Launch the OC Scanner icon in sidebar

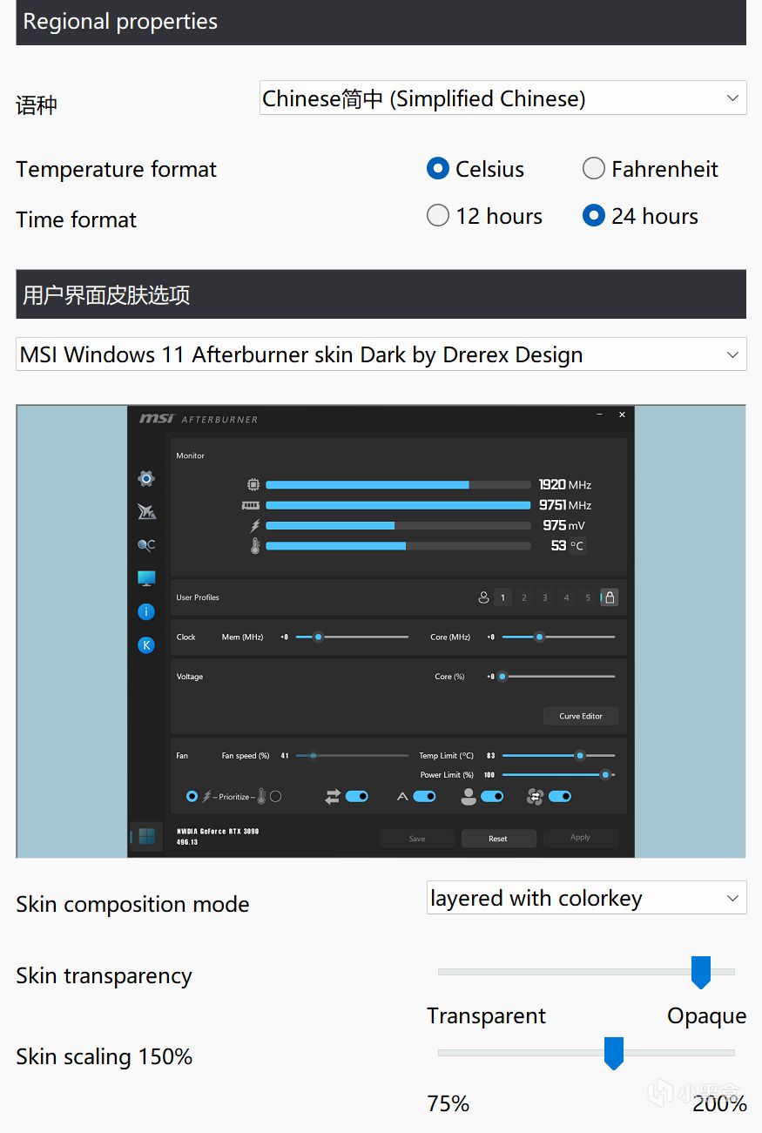click(x=146, y=545)
